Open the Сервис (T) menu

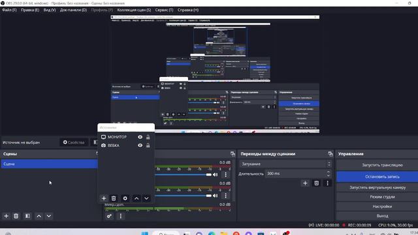coord(164,10)
